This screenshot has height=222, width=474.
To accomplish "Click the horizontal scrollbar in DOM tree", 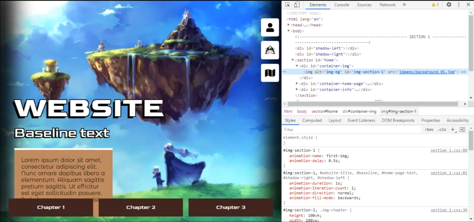I will click(x=373, y=104).
